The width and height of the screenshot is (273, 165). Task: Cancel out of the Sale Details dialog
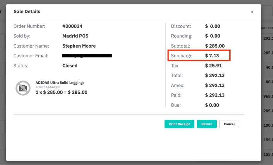click(229, 124)
